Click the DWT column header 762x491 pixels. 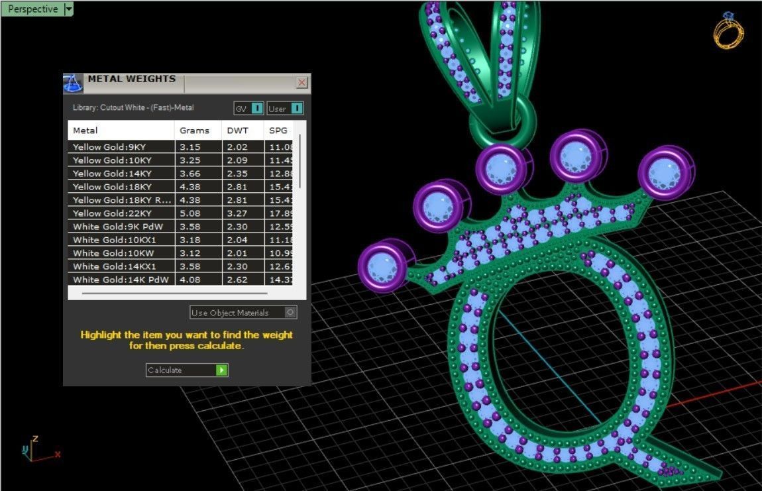(x=242, y=131)
